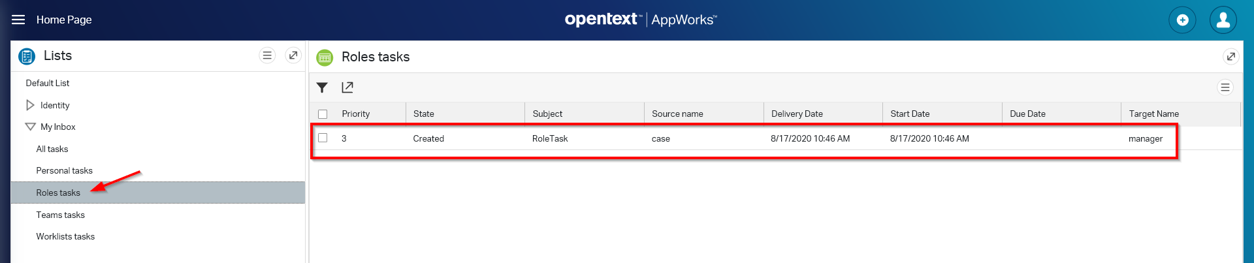Toggle the select-all checkbox in header row
Viewport: 1254px width, 263px height.
(x=323, y=114)
